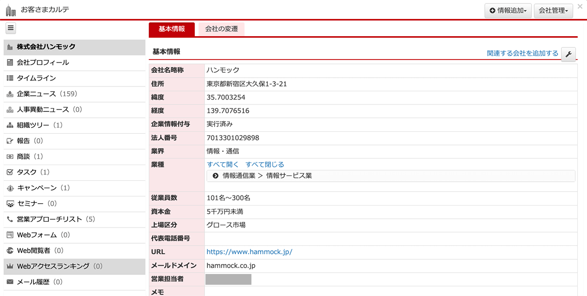Click すべて閉じる link
587x296 pixels.
[x=265, y=165]
